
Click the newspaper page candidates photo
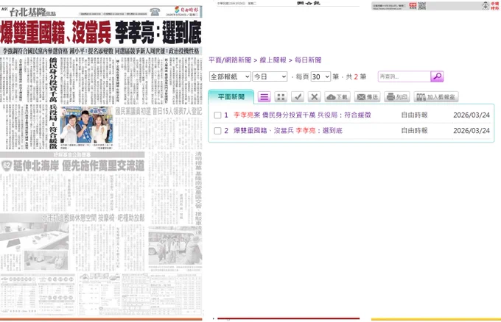[87, 125]
